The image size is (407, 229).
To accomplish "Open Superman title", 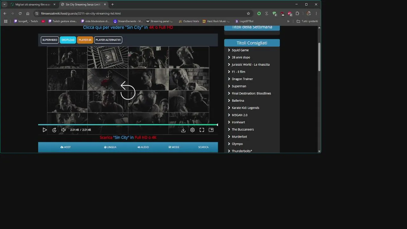I will click(239, 86).
